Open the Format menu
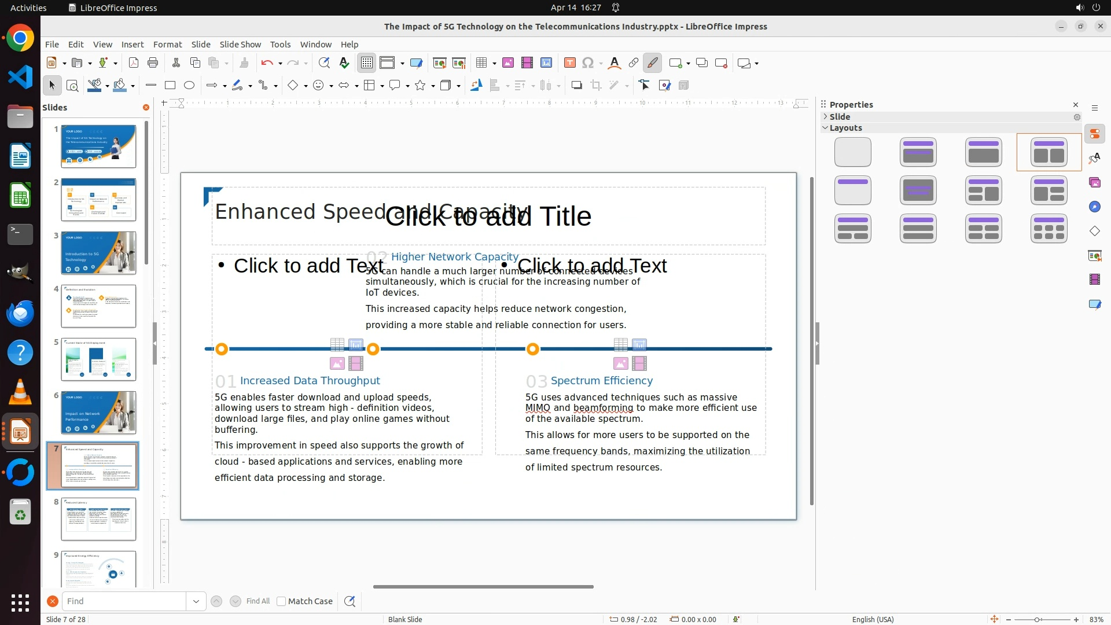 [167, 45]
